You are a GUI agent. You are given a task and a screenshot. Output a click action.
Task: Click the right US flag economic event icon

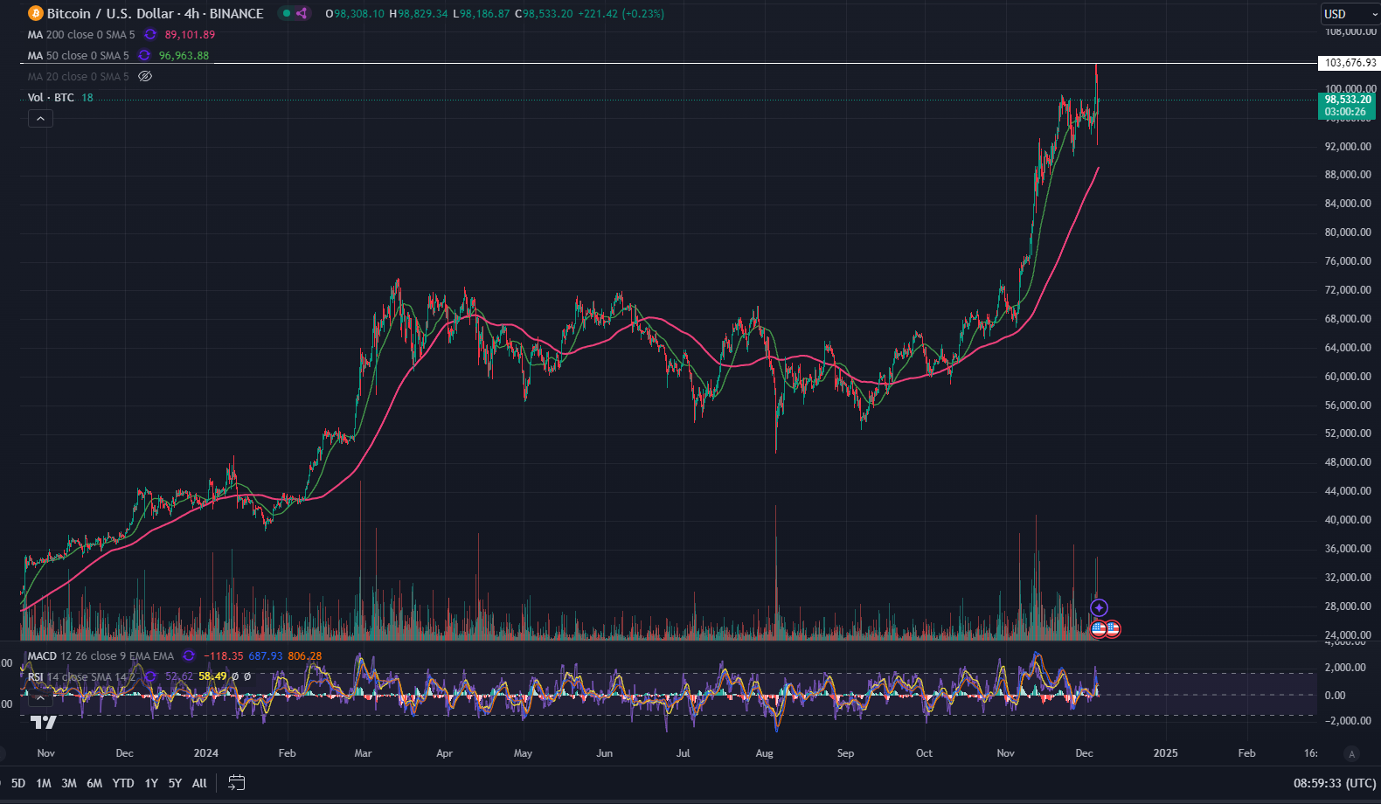pyautogui.click(x=1113, y=628)
